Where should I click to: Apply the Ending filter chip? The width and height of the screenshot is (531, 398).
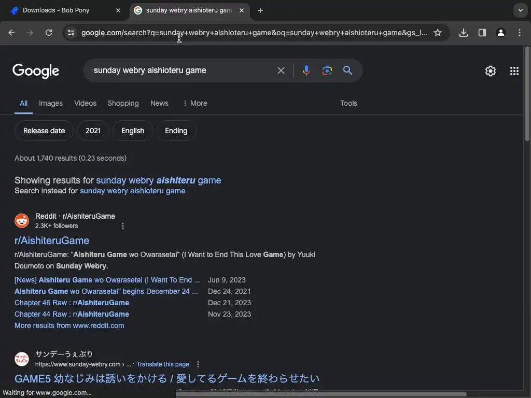click(x=176, y=131)
